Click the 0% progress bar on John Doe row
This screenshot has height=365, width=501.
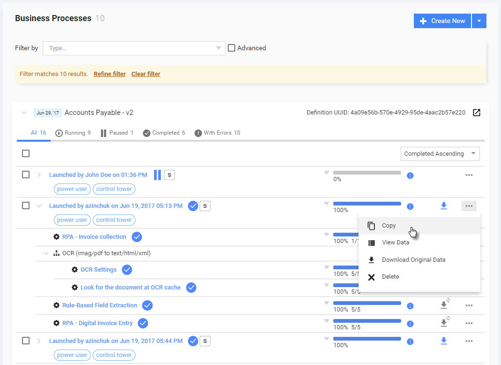coord(367,173)
